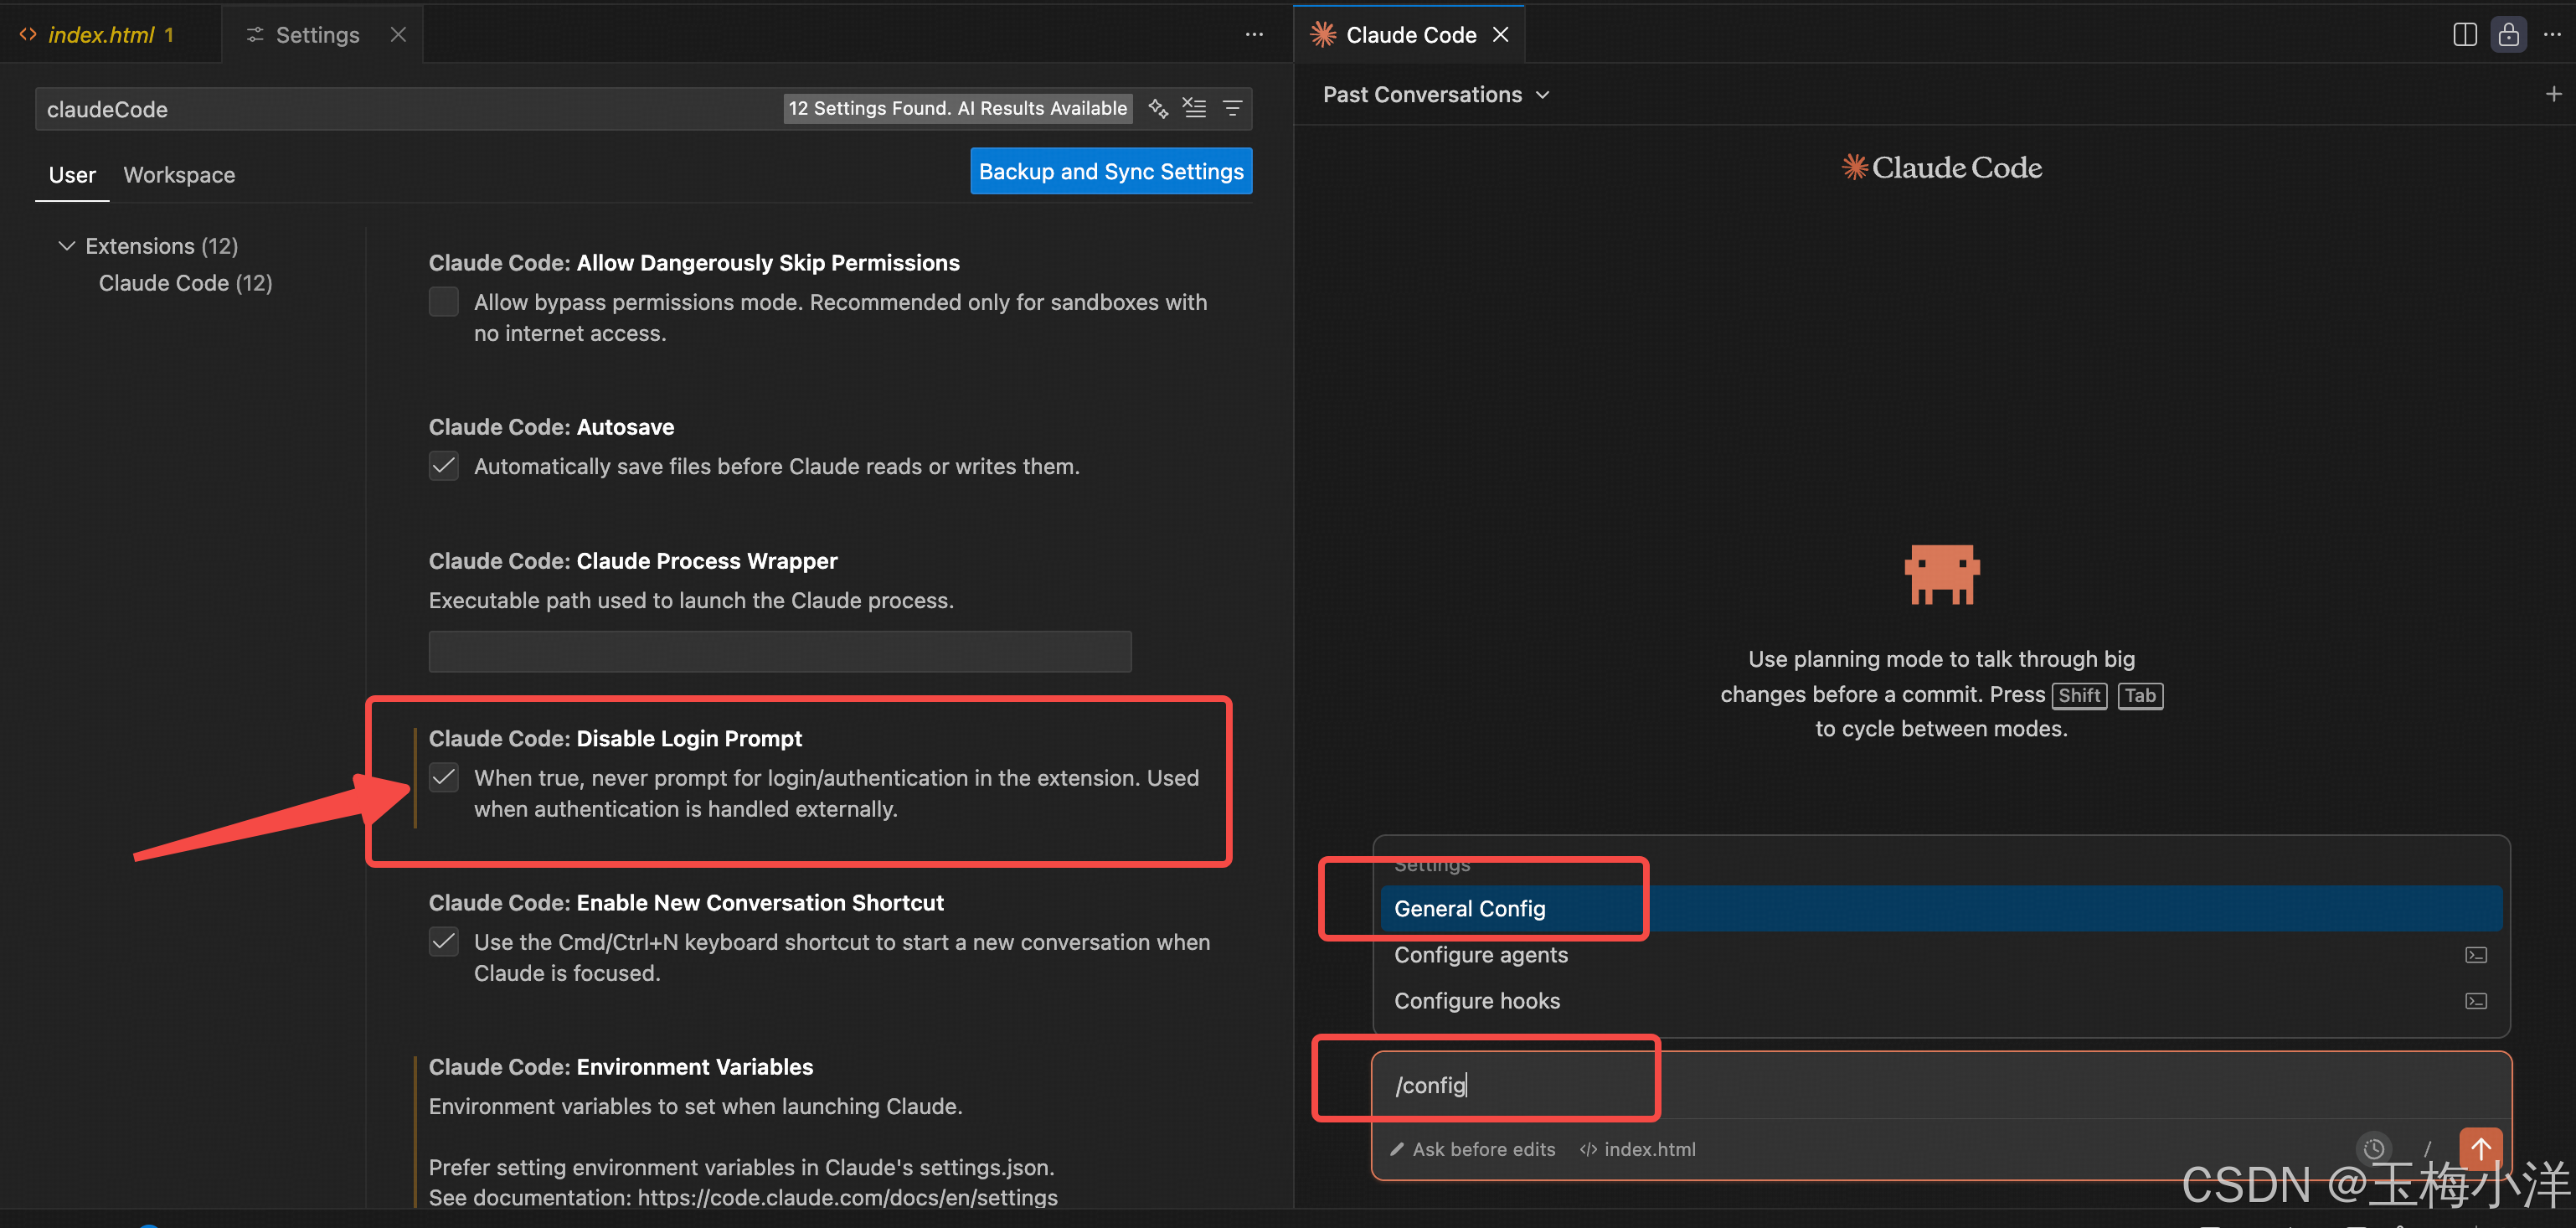This screenshot has height=1228, width=2576.
Task: Collapse the Extensions tree section
Action: coord(66,245)
